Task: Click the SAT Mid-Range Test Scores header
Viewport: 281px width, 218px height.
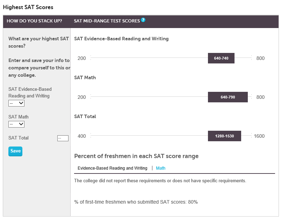Action: tap(107, 21)
